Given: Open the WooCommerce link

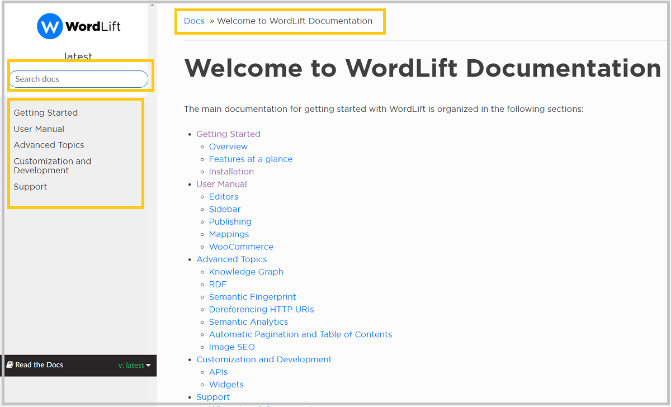Looking at the screenshot, I should coord(241,247).
